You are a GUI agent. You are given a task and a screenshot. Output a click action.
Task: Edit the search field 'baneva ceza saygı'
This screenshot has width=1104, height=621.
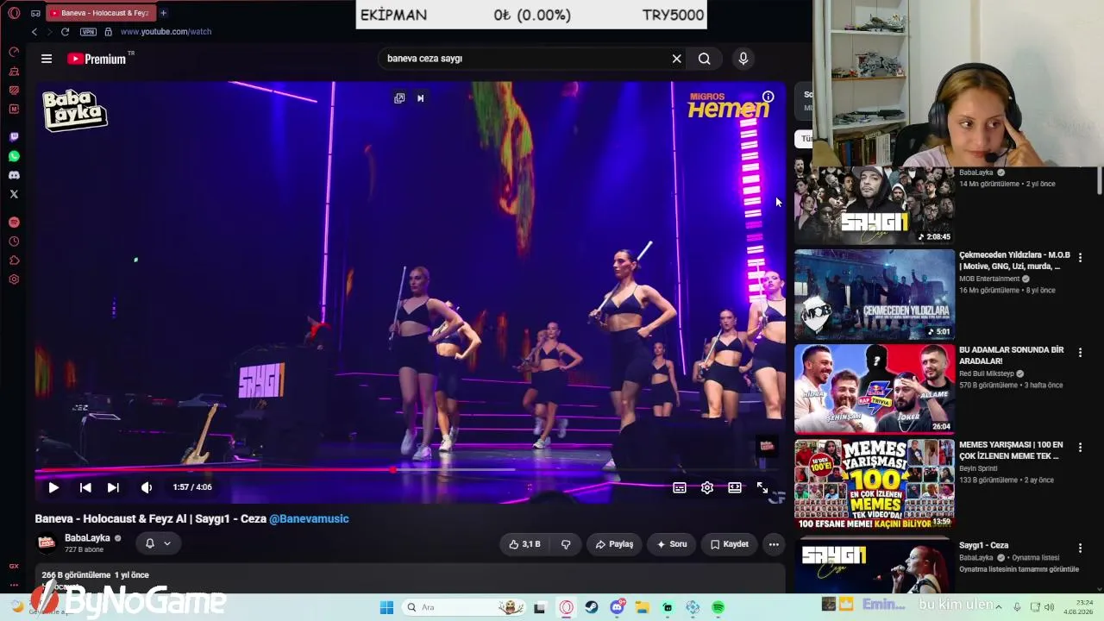[526, 59]
